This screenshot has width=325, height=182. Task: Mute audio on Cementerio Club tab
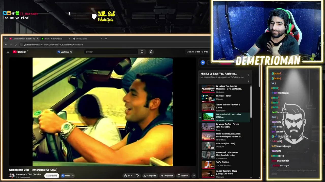pyautogui.click(x=34, y=39)
